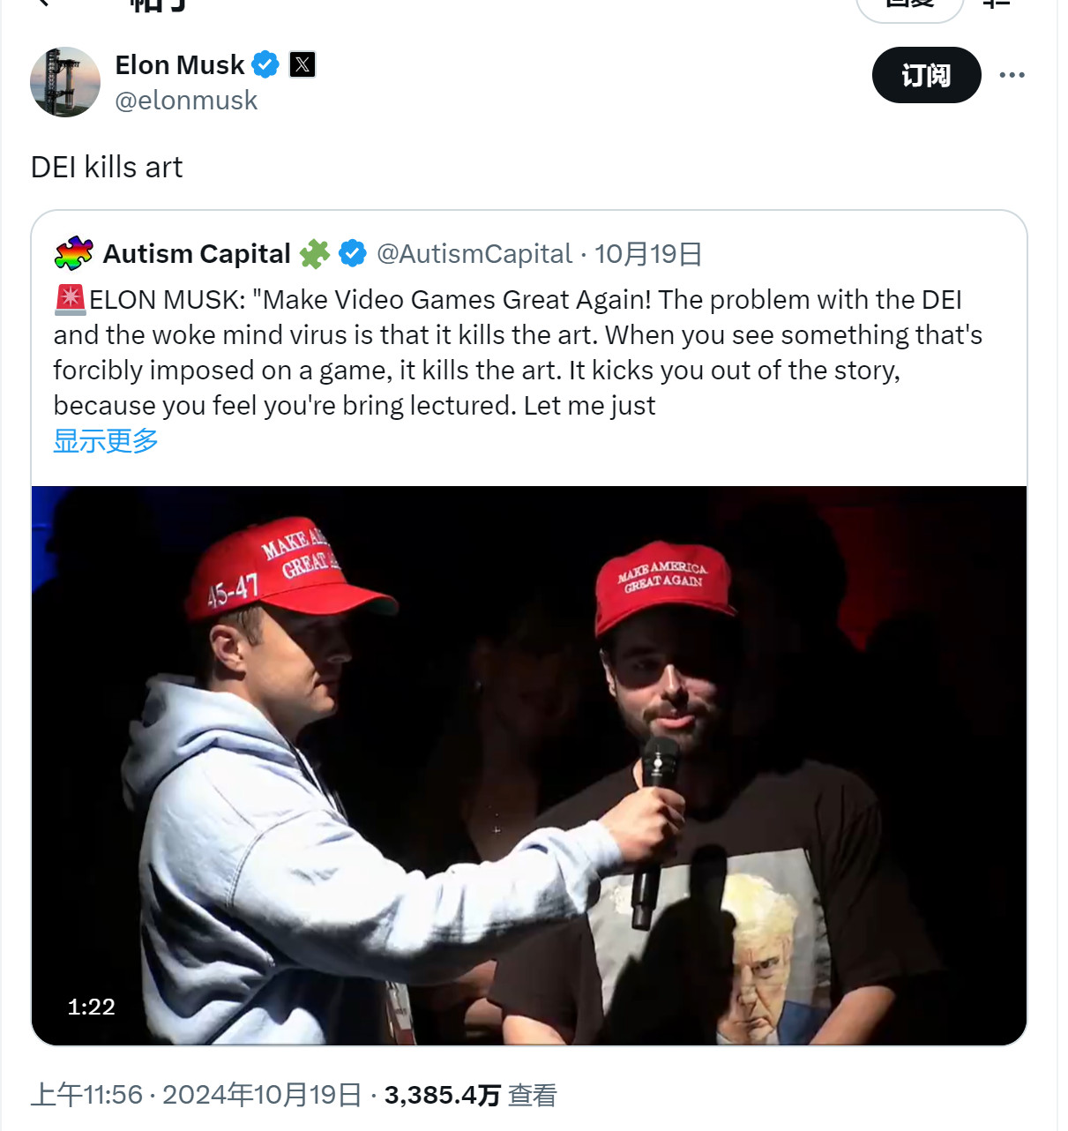Click the Autism Capital display name

[x=197, y=254]
